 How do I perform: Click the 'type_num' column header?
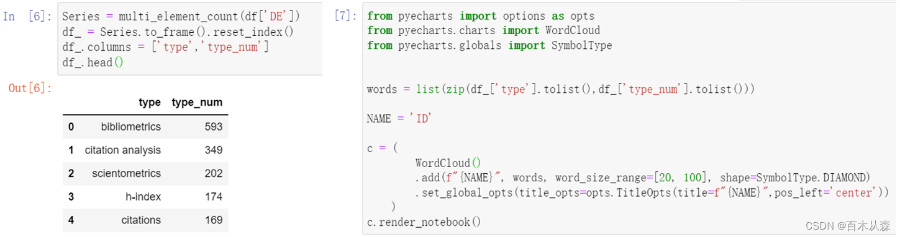pyautogui.click(x=197, y=103)
